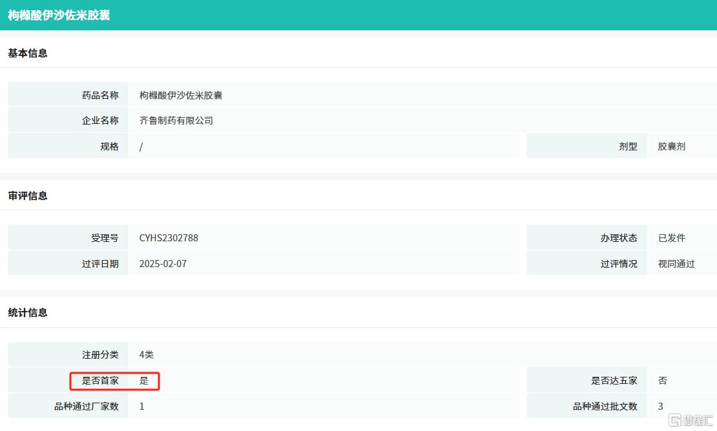Click the 办理状态 field label
Image resolution: width=717 pixels, height=431 pixels.
619,238
